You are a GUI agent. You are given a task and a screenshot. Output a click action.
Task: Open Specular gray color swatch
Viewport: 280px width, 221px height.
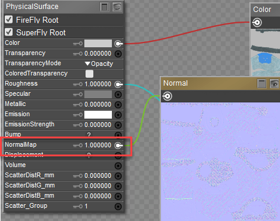pyautogui.click(x=98, y=94)
